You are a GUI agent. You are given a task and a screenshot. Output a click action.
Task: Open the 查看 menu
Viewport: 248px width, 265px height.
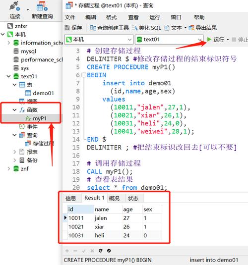[x=133, y=17]
